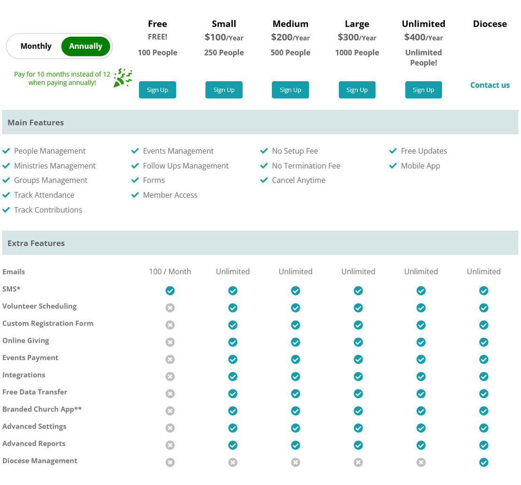Click checkmark beside No Termination Fee

click(264, 166)
